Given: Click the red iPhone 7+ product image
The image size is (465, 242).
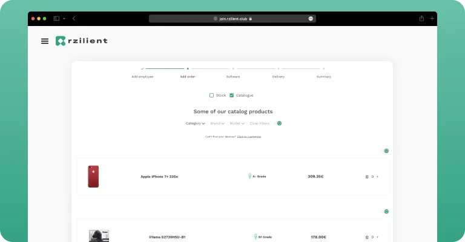Looking at the screenshot, I should (x=93, y=176).
